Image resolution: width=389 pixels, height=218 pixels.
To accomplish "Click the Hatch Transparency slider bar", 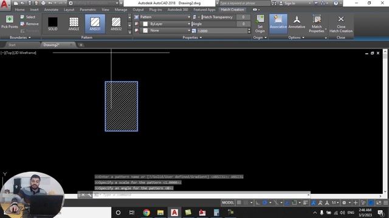I will click(218, 17).
